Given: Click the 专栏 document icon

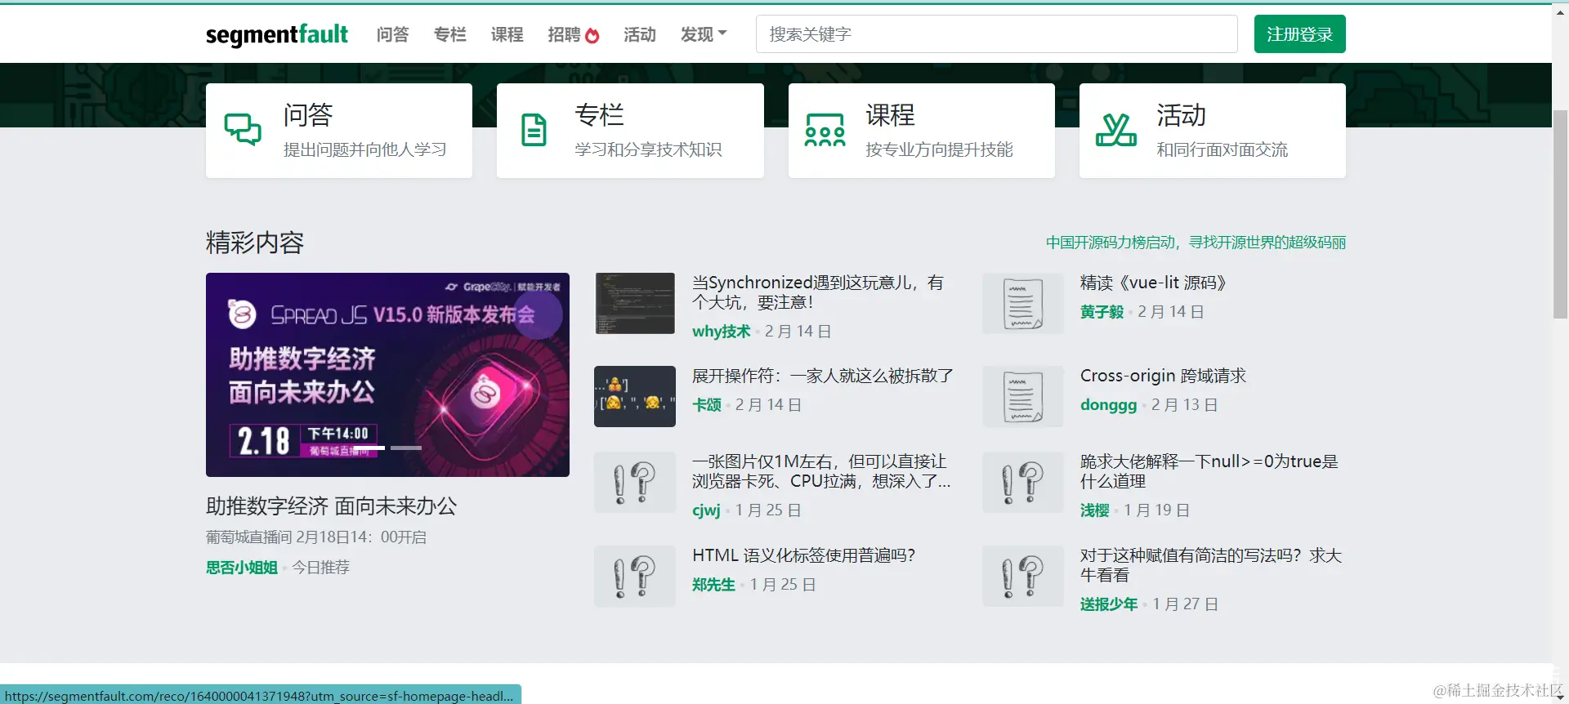Looking at the screenshot, I should [x=534, y=130].
